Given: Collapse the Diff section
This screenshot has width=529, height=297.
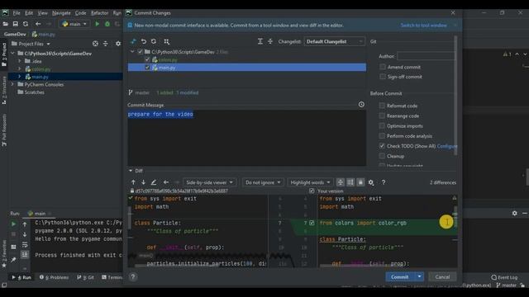Looking at the screenshot, I should pos(131,171).
